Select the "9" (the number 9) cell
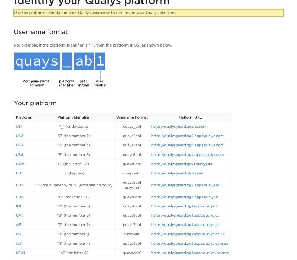This screenshot has width=297, height=260. pyautogui.click(x=74, y=216)
